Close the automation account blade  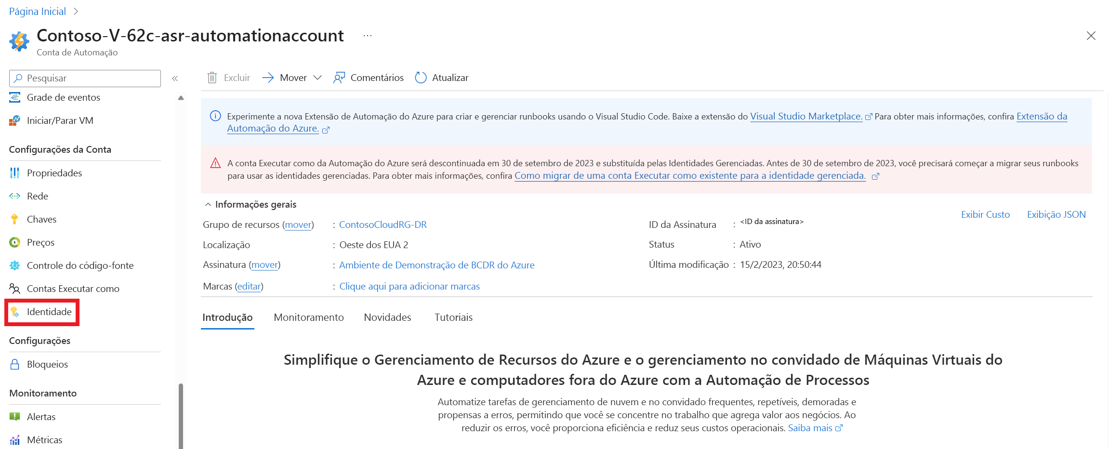(x=1091, y=36)
